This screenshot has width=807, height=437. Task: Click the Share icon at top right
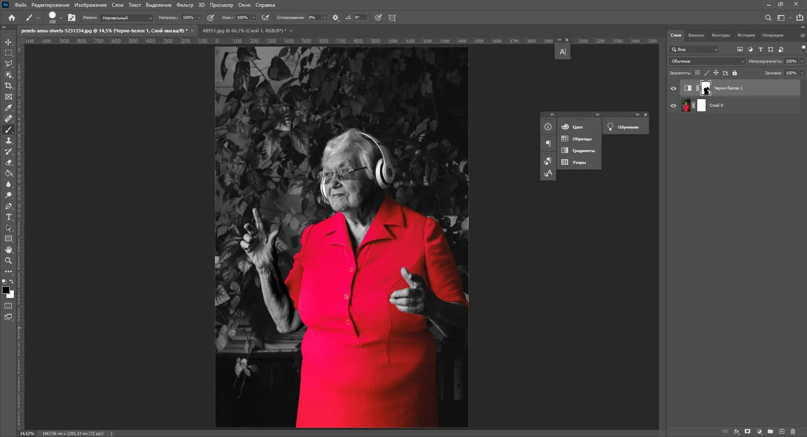pyautogui.click(x=799, y=18)
